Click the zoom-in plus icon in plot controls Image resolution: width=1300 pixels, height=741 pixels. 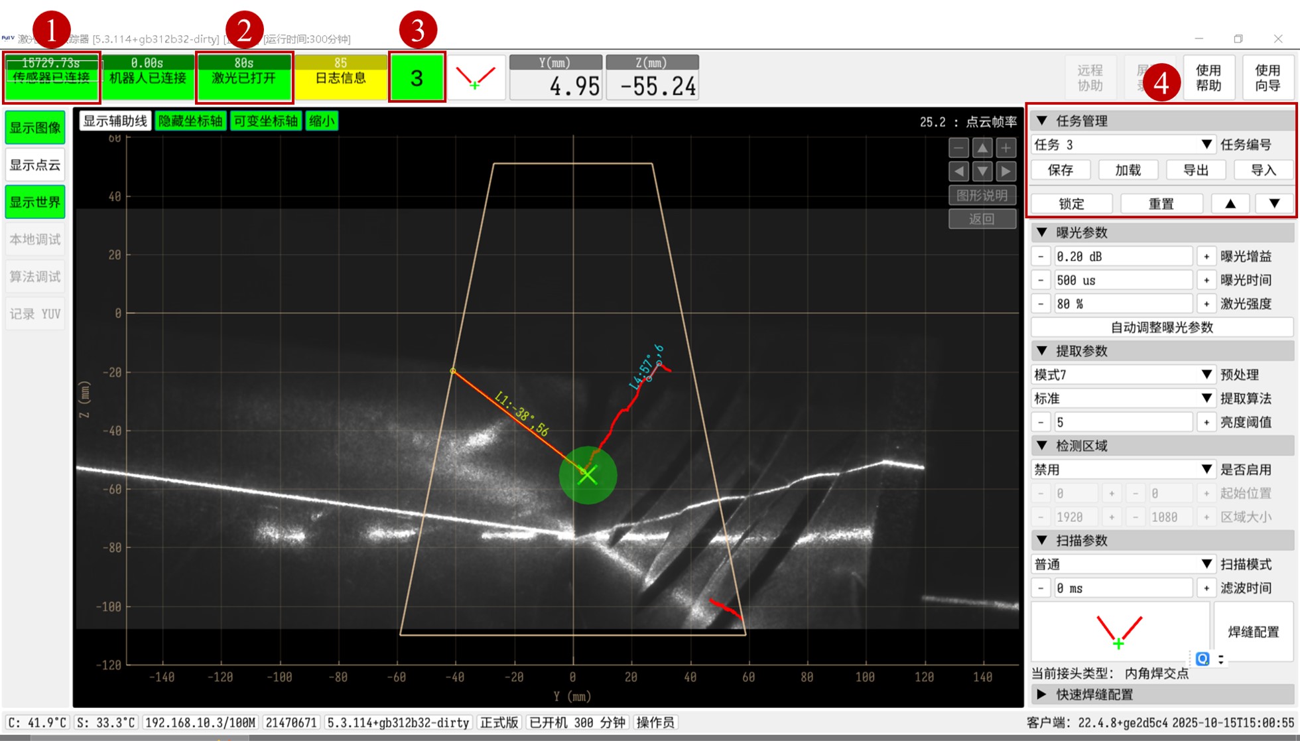(1006, 148)
